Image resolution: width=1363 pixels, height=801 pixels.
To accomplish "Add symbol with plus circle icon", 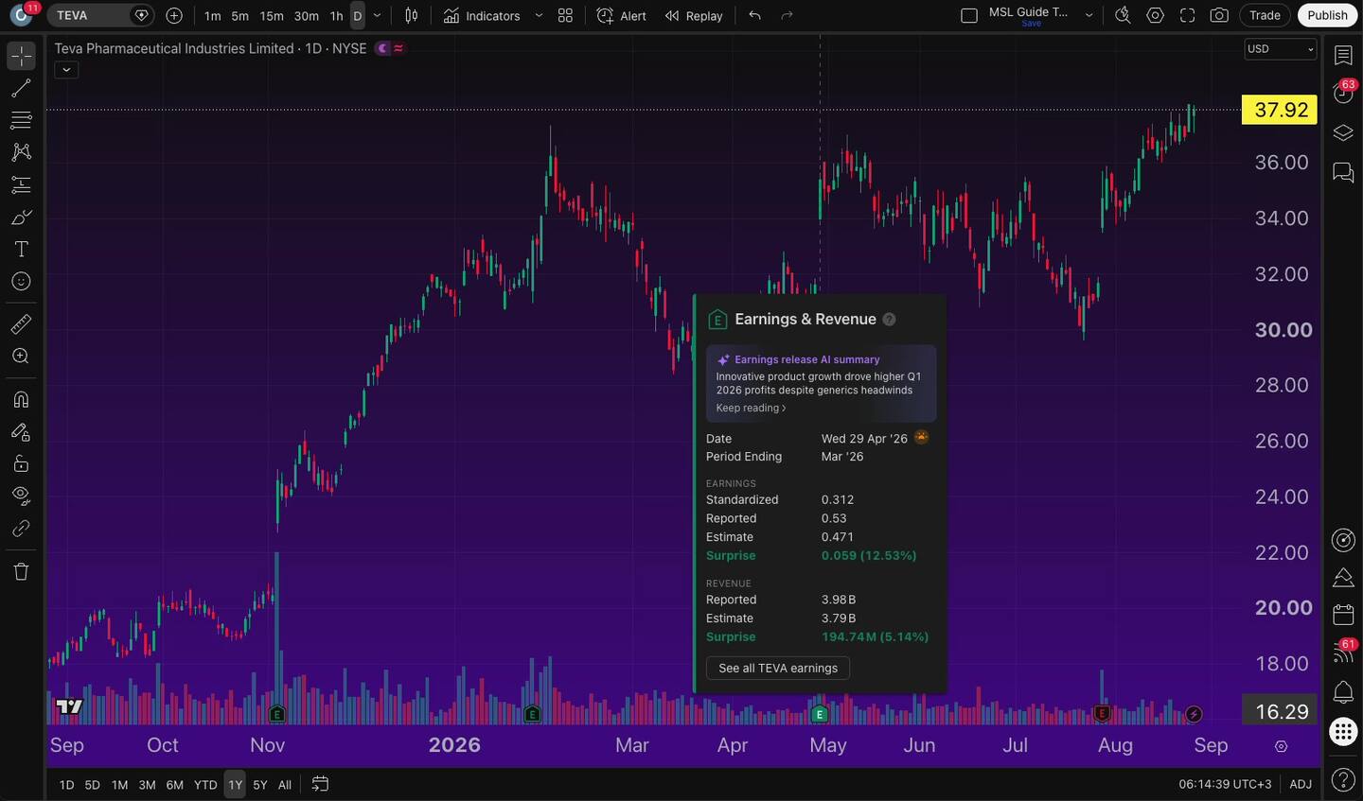I will (x=174, y=15).
